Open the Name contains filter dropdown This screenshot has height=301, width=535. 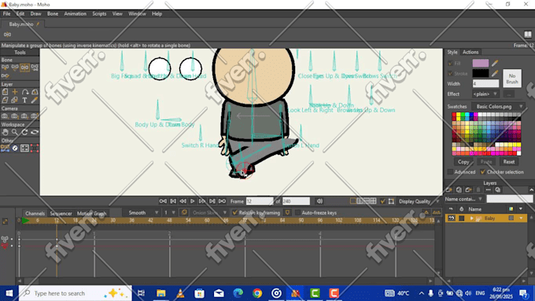coord(463,199)
